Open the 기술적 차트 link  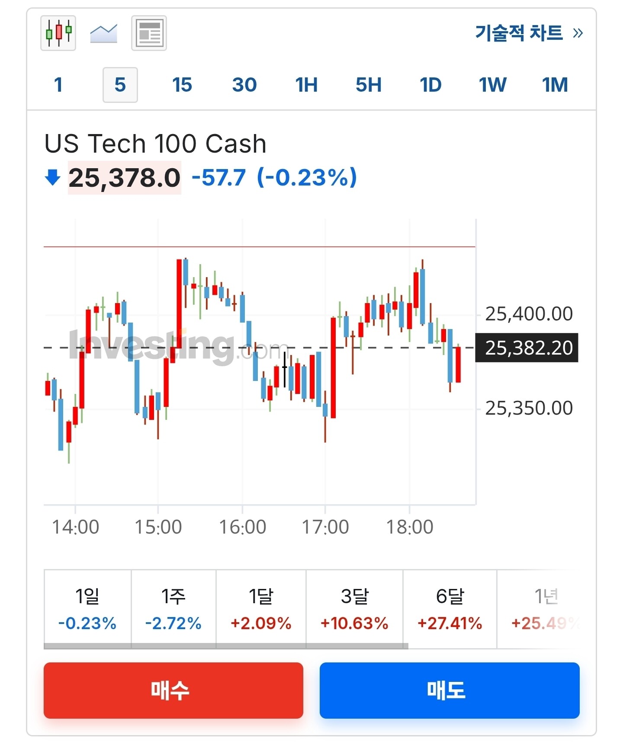click(x=519, y=33)
